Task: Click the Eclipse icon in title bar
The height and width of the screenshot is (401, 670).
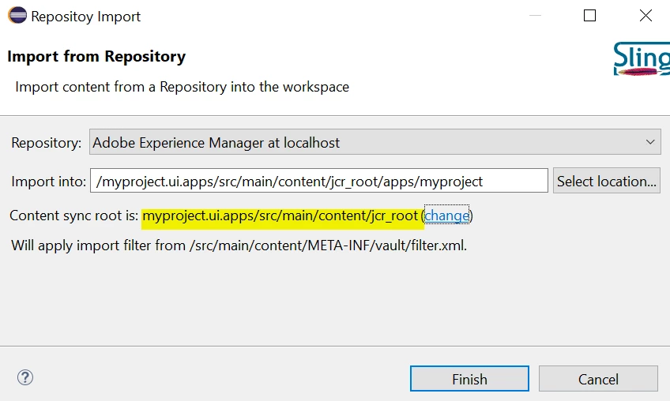Action: (x=17, y=15)
